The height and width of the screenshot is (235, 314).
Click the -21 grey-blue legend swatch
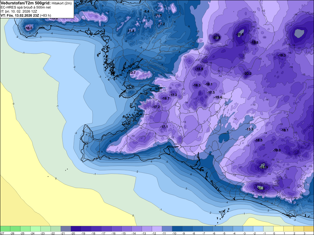click(66, 229)
